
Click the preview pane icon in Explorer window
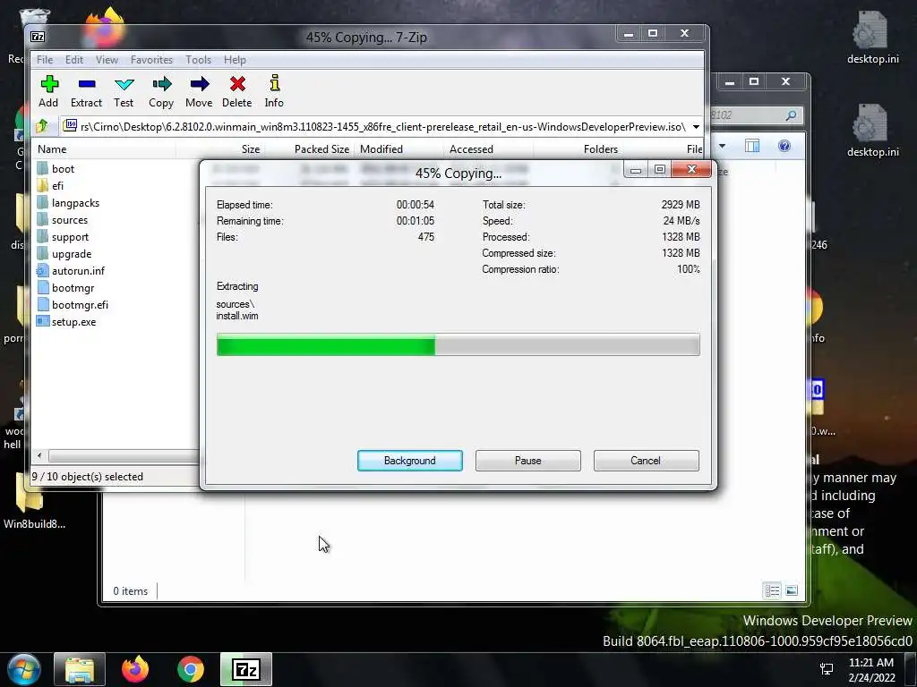752,146
